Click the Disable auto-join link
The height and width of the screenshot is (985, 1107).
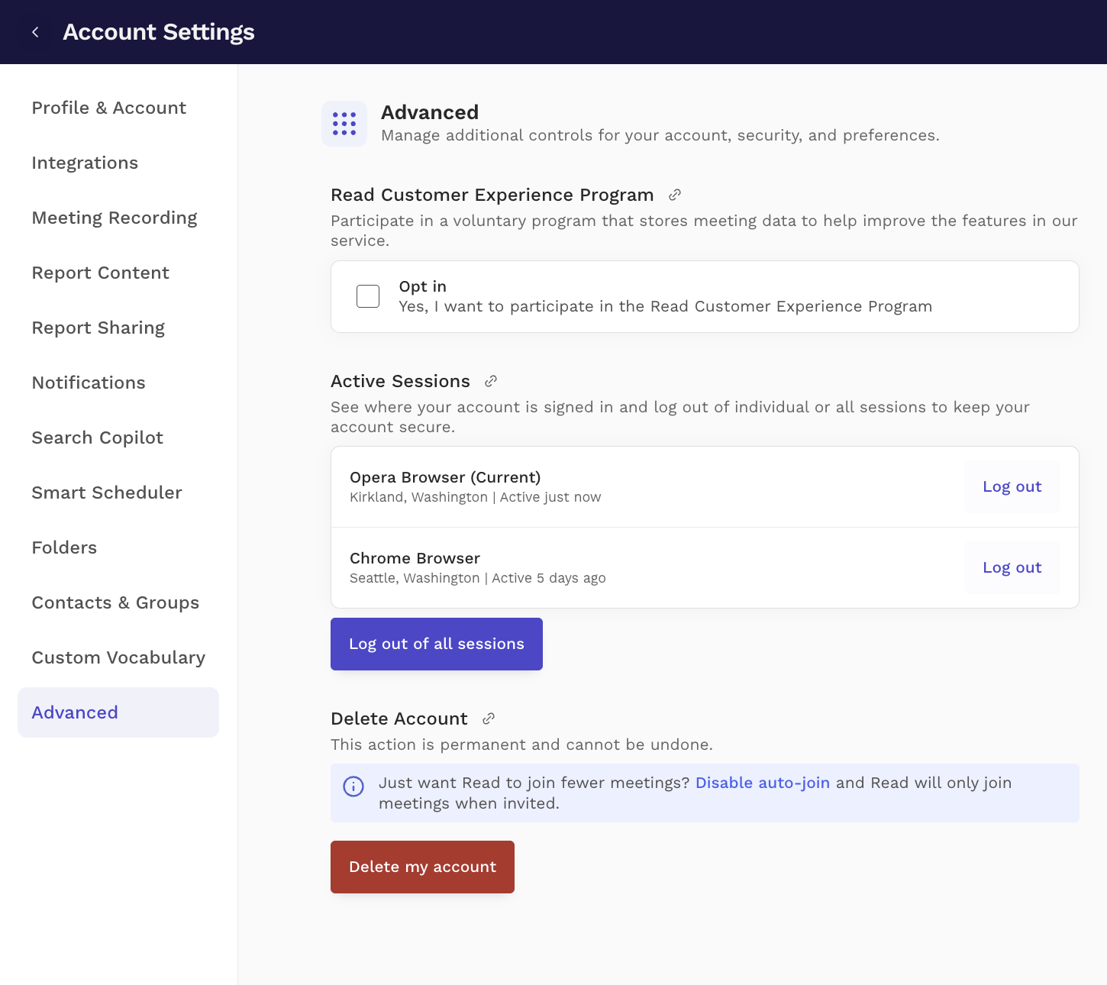pos(762,783)
